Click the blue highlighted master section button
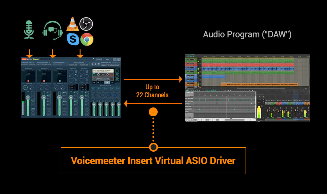The height and width of the screenshot is (194, 327). (x=112, y=95)
